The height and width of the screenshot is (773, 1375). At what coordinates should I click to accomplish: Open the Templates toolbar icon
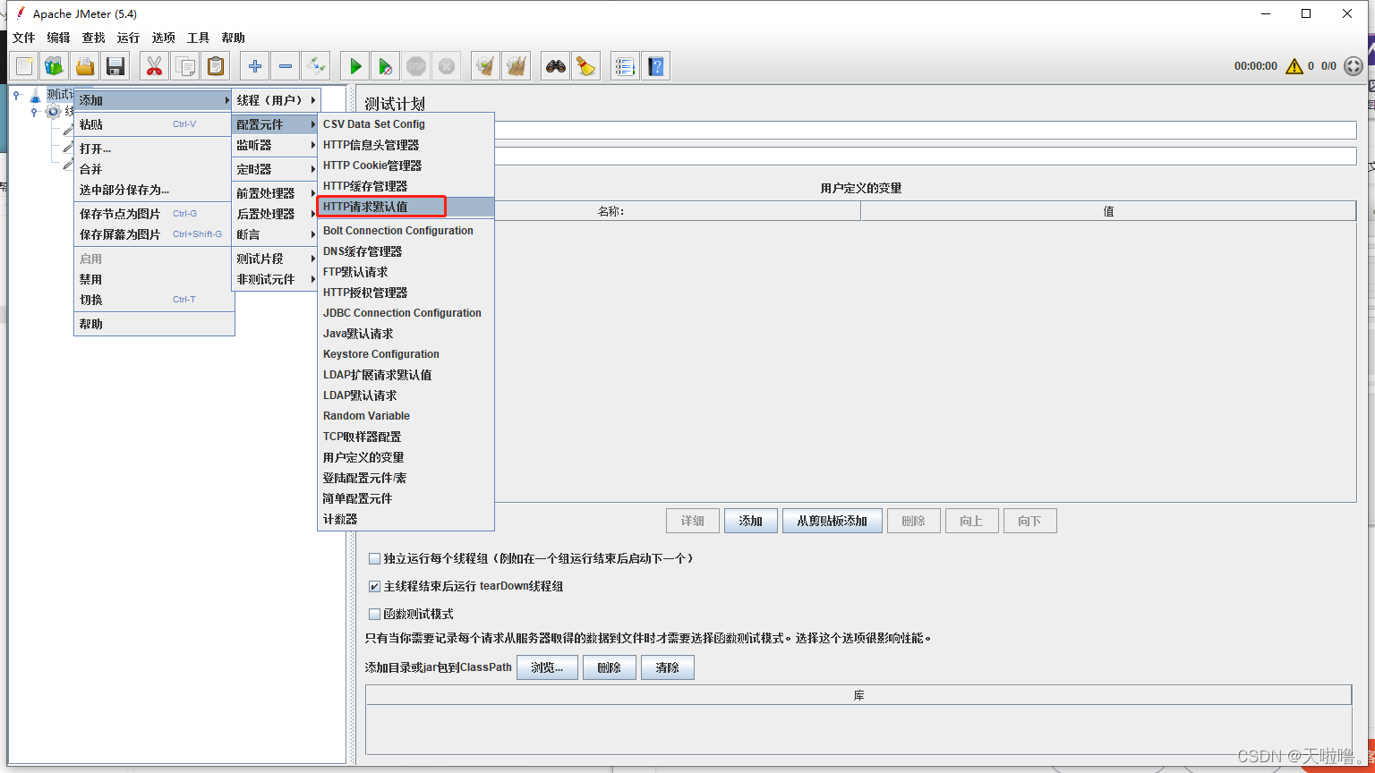point(55,66)
